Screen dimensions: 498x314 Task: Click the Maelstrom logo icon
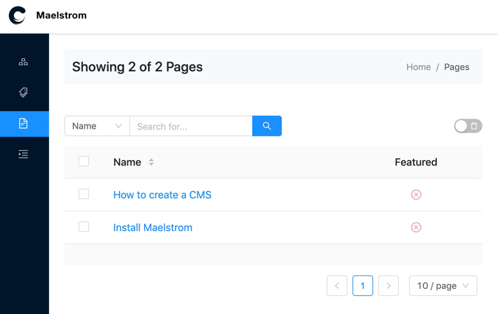17,15
